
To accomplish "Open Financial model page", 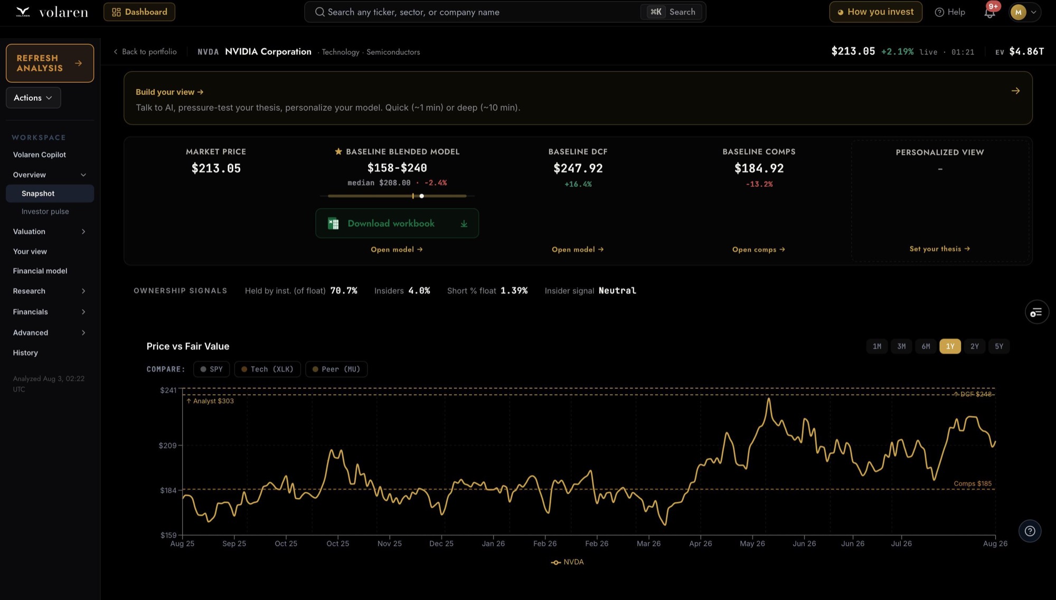I will click(x=40, y=271).
